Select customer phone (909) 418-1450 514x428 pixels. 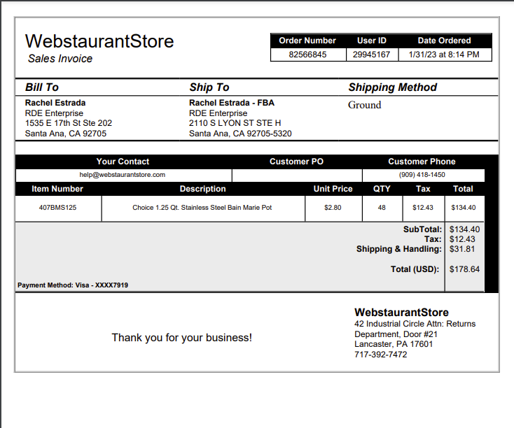pyautogui.click(x=422, y=175)
